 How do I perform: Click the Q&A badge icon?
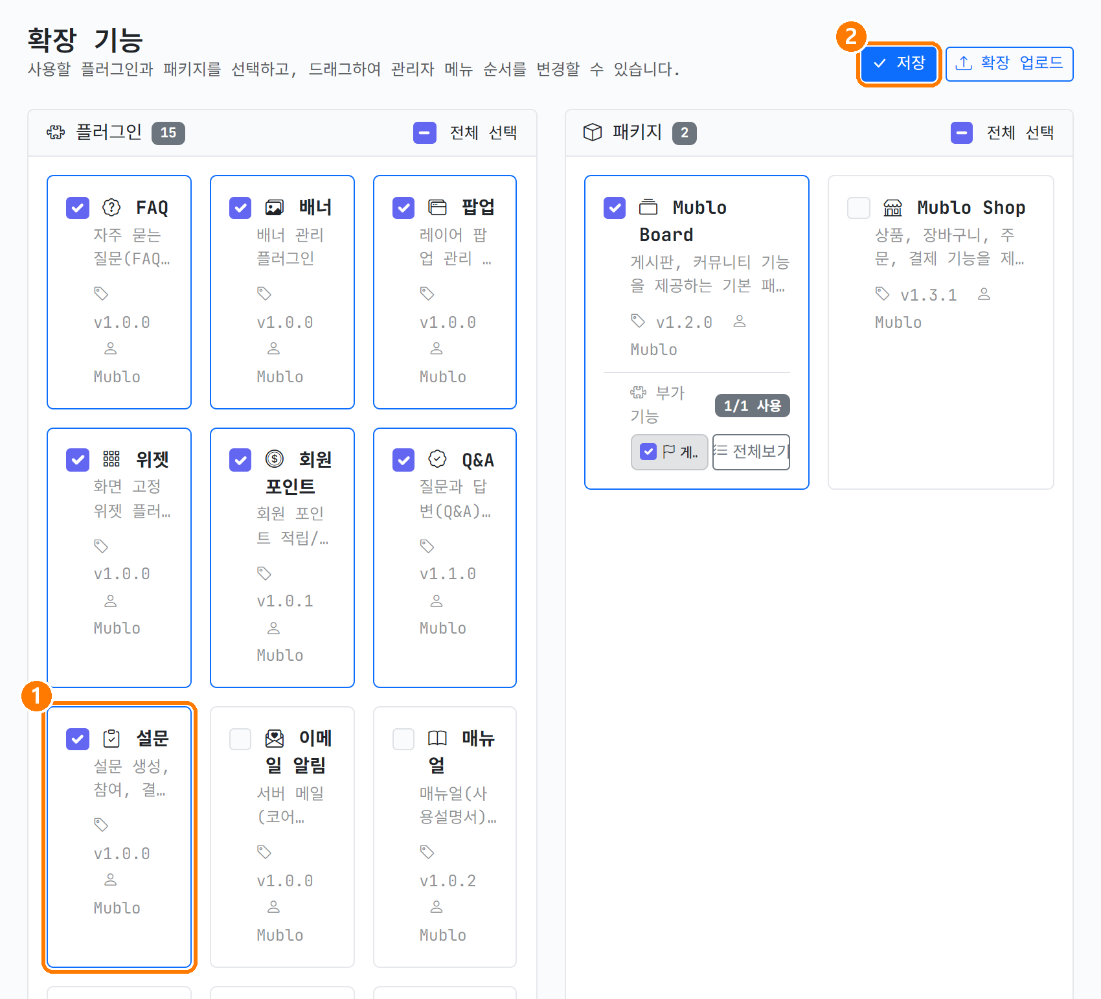438,459
